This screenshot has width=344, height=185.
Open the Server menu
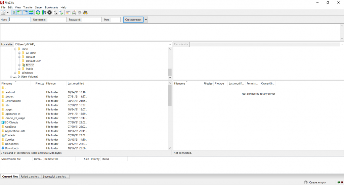coord(39,7)
